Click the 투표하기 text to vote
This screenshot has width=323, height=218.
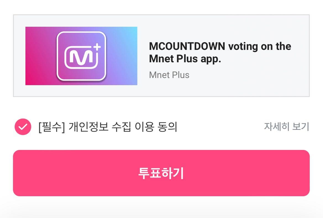[x=161, y=173]
